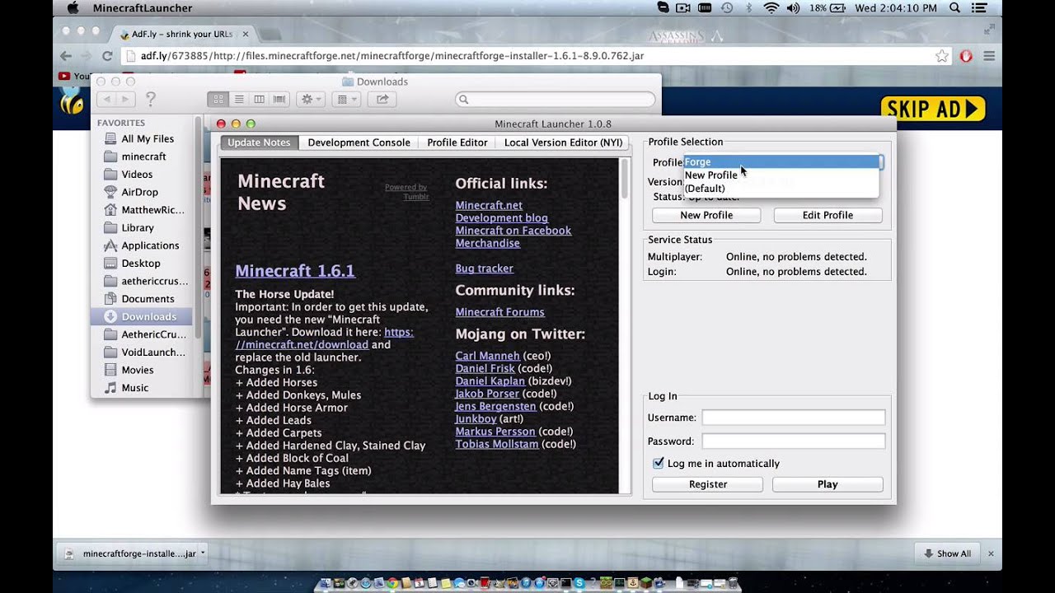
Task: Choose Forge in the profile dropdown
Action: pyautogui.click(x=781, y=162)
